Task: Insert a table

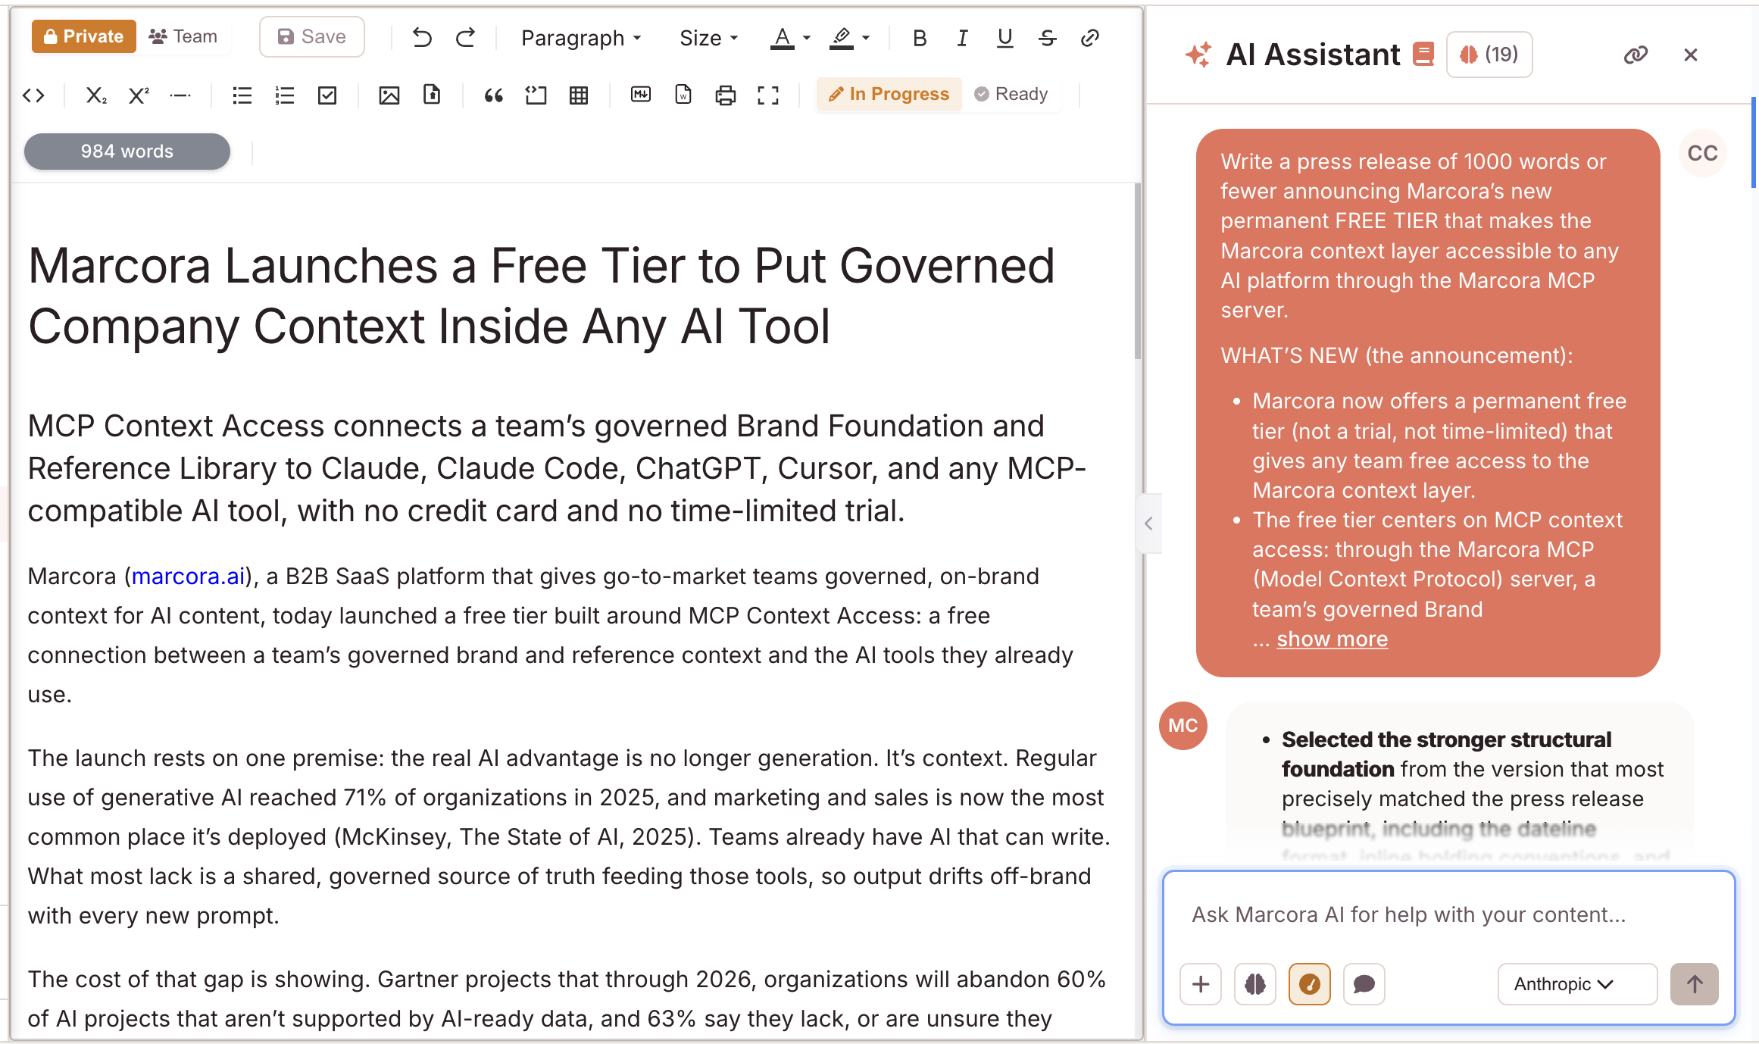Action: [579, 95]
